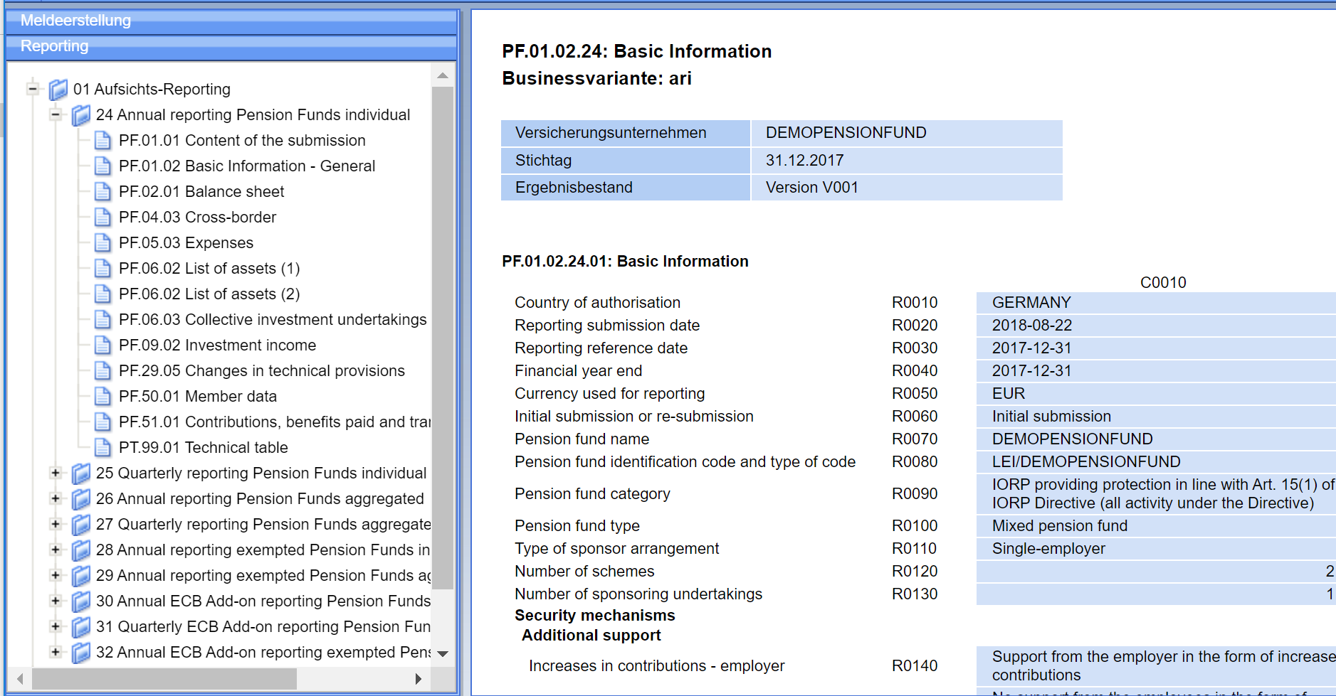Collapse the 01 Aufsichts-Reporting tree node
The image size is (1336, 696).
pyautogui.click(x=33, y=89)
